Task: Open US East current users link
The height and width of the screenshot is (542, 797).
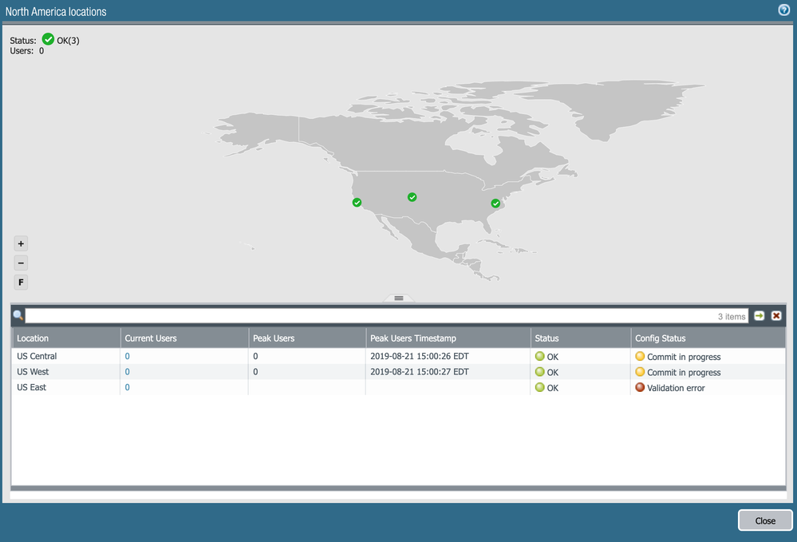Action: click(x=128, y=388)
